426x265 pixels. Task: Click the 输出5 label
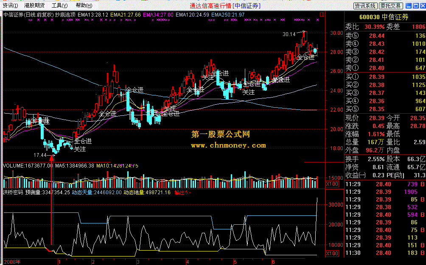point(182,192)
